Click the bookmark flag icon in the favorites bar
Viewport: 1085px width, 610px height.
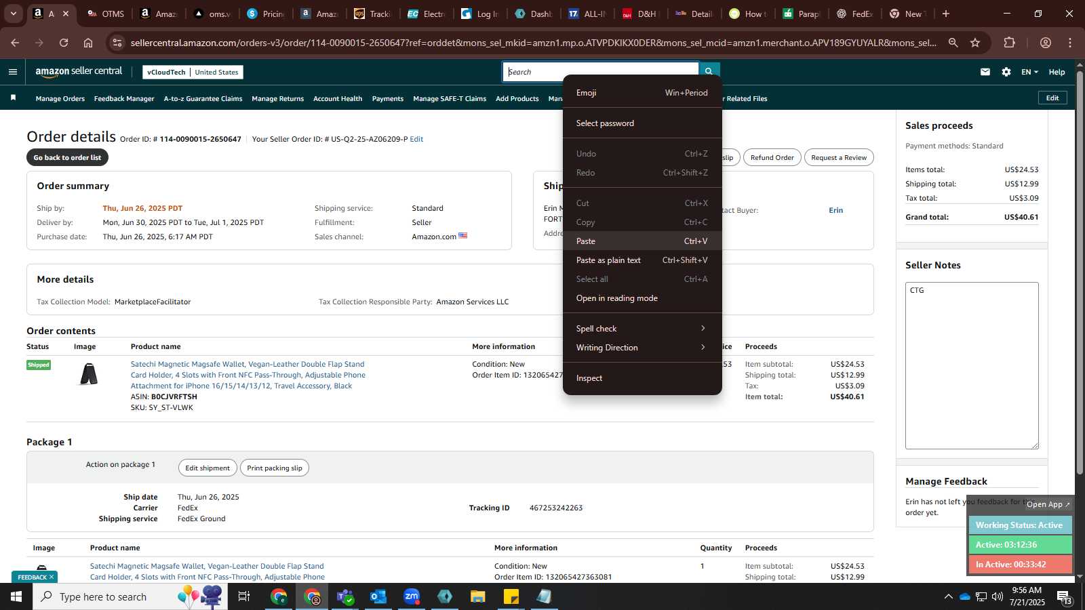(13, 98)
